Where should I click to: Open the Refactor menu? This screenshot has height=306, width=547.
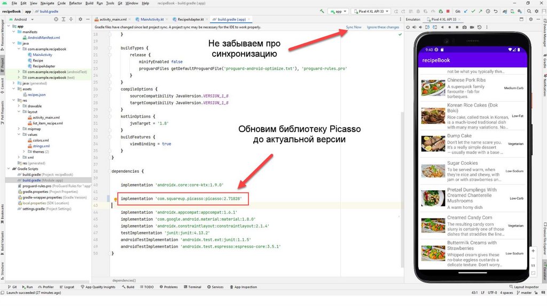75,3
